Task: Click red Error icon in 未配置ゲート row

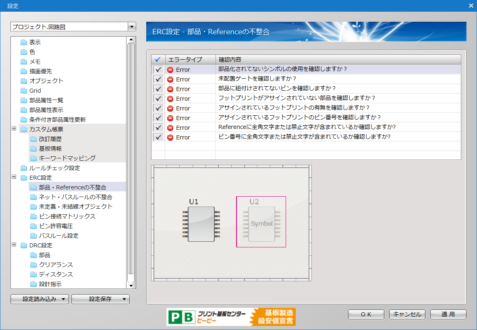Action: pos(170,79)
